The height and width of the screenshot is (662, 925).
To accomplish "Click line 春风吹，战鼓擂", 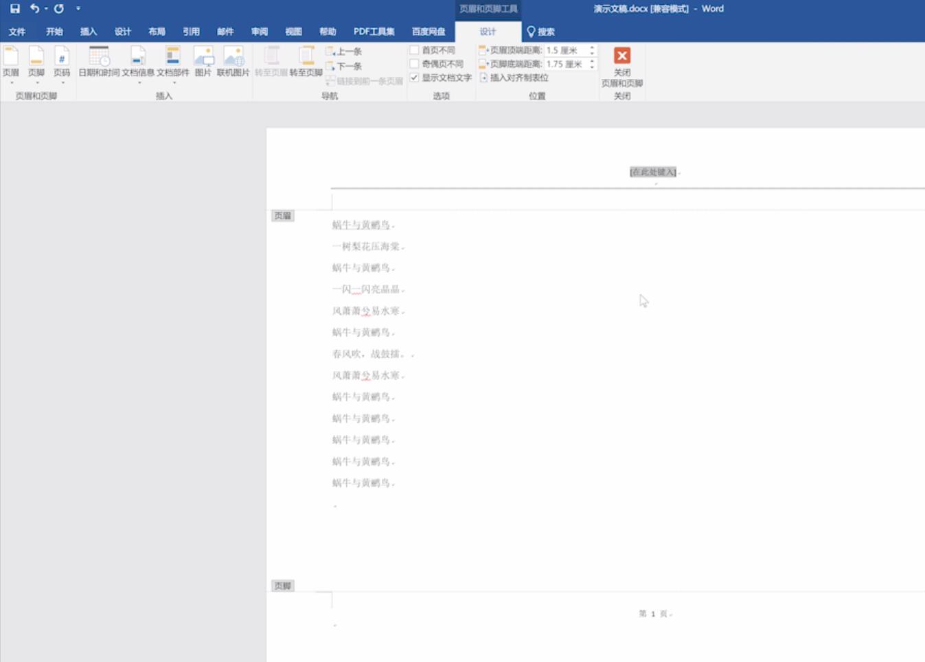I will tap(370, 354).
